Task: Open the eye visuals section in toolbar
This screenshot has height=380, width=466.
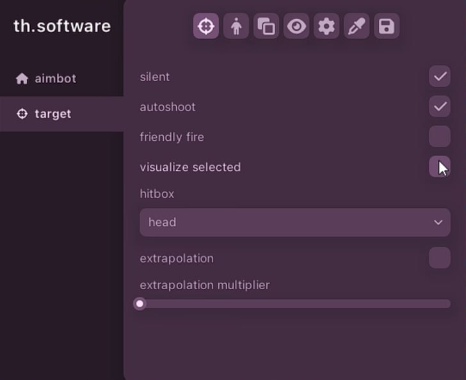Action: [x=296, y=26]
